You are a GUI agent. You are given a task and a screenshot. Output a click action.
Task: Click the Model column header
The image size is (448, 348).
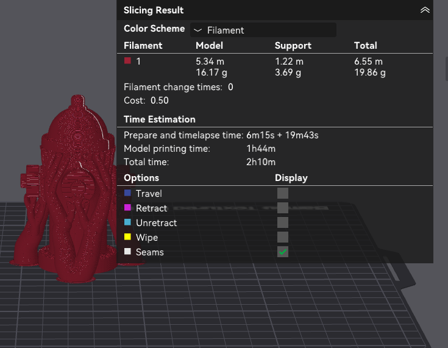[209, 46]
